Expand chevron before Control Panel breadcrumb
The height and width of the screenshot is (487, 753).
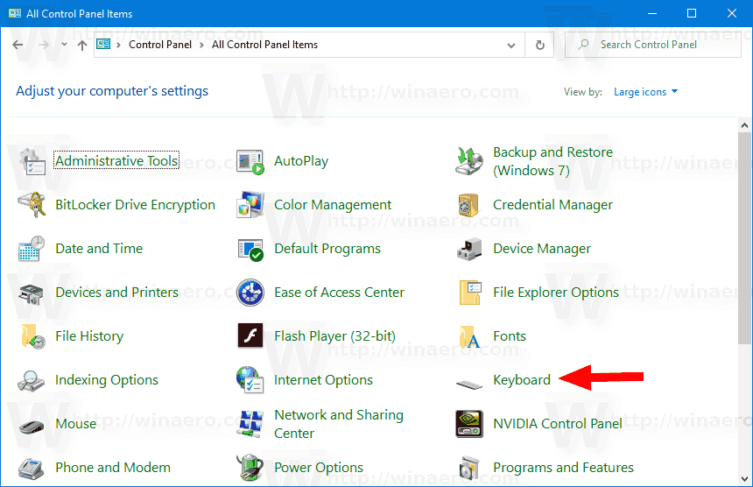[118, 46]
